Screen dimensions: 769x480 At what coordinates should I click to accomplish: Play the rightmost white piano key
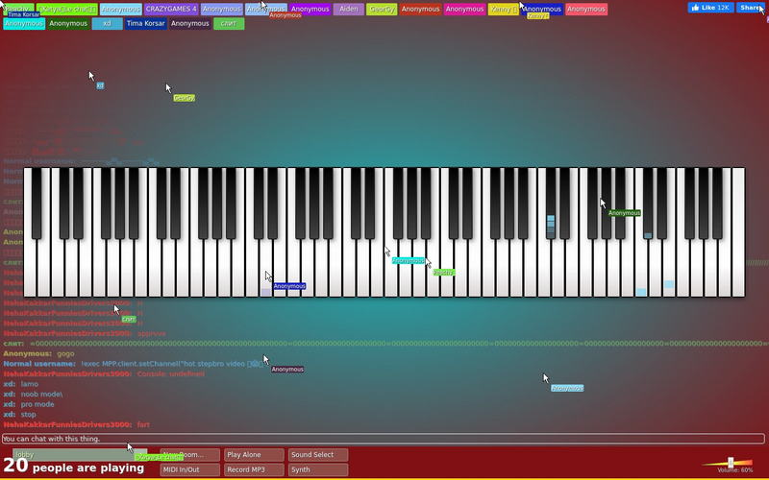738,270
